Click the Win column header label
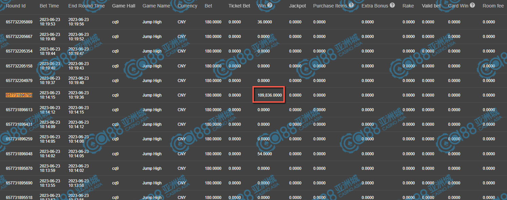This screenshot has width=507, height=200. click(x=262, y=6)
